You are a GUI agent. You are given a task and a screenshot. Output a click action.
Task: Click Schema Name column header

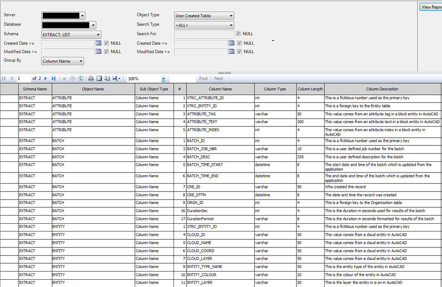[35, 89]
